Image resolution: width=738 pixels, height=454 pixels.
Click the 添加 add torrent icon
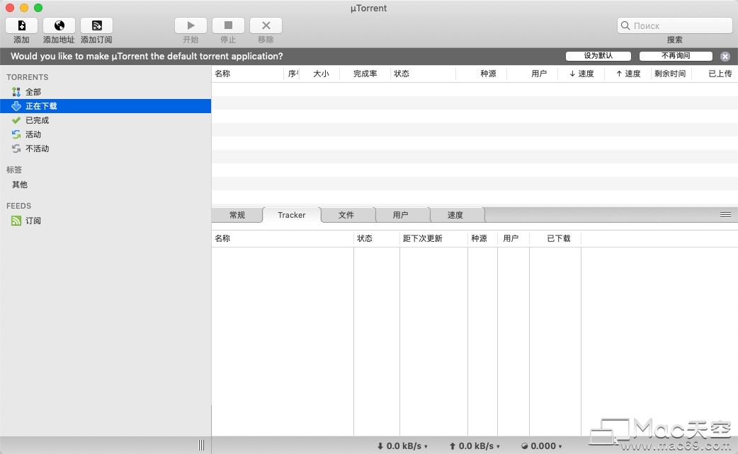[x=21, y=25]
